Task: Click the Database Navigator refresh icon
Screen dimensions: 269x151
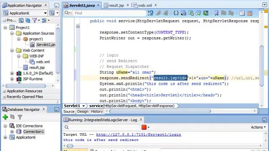Action: [x=12, y=117]
